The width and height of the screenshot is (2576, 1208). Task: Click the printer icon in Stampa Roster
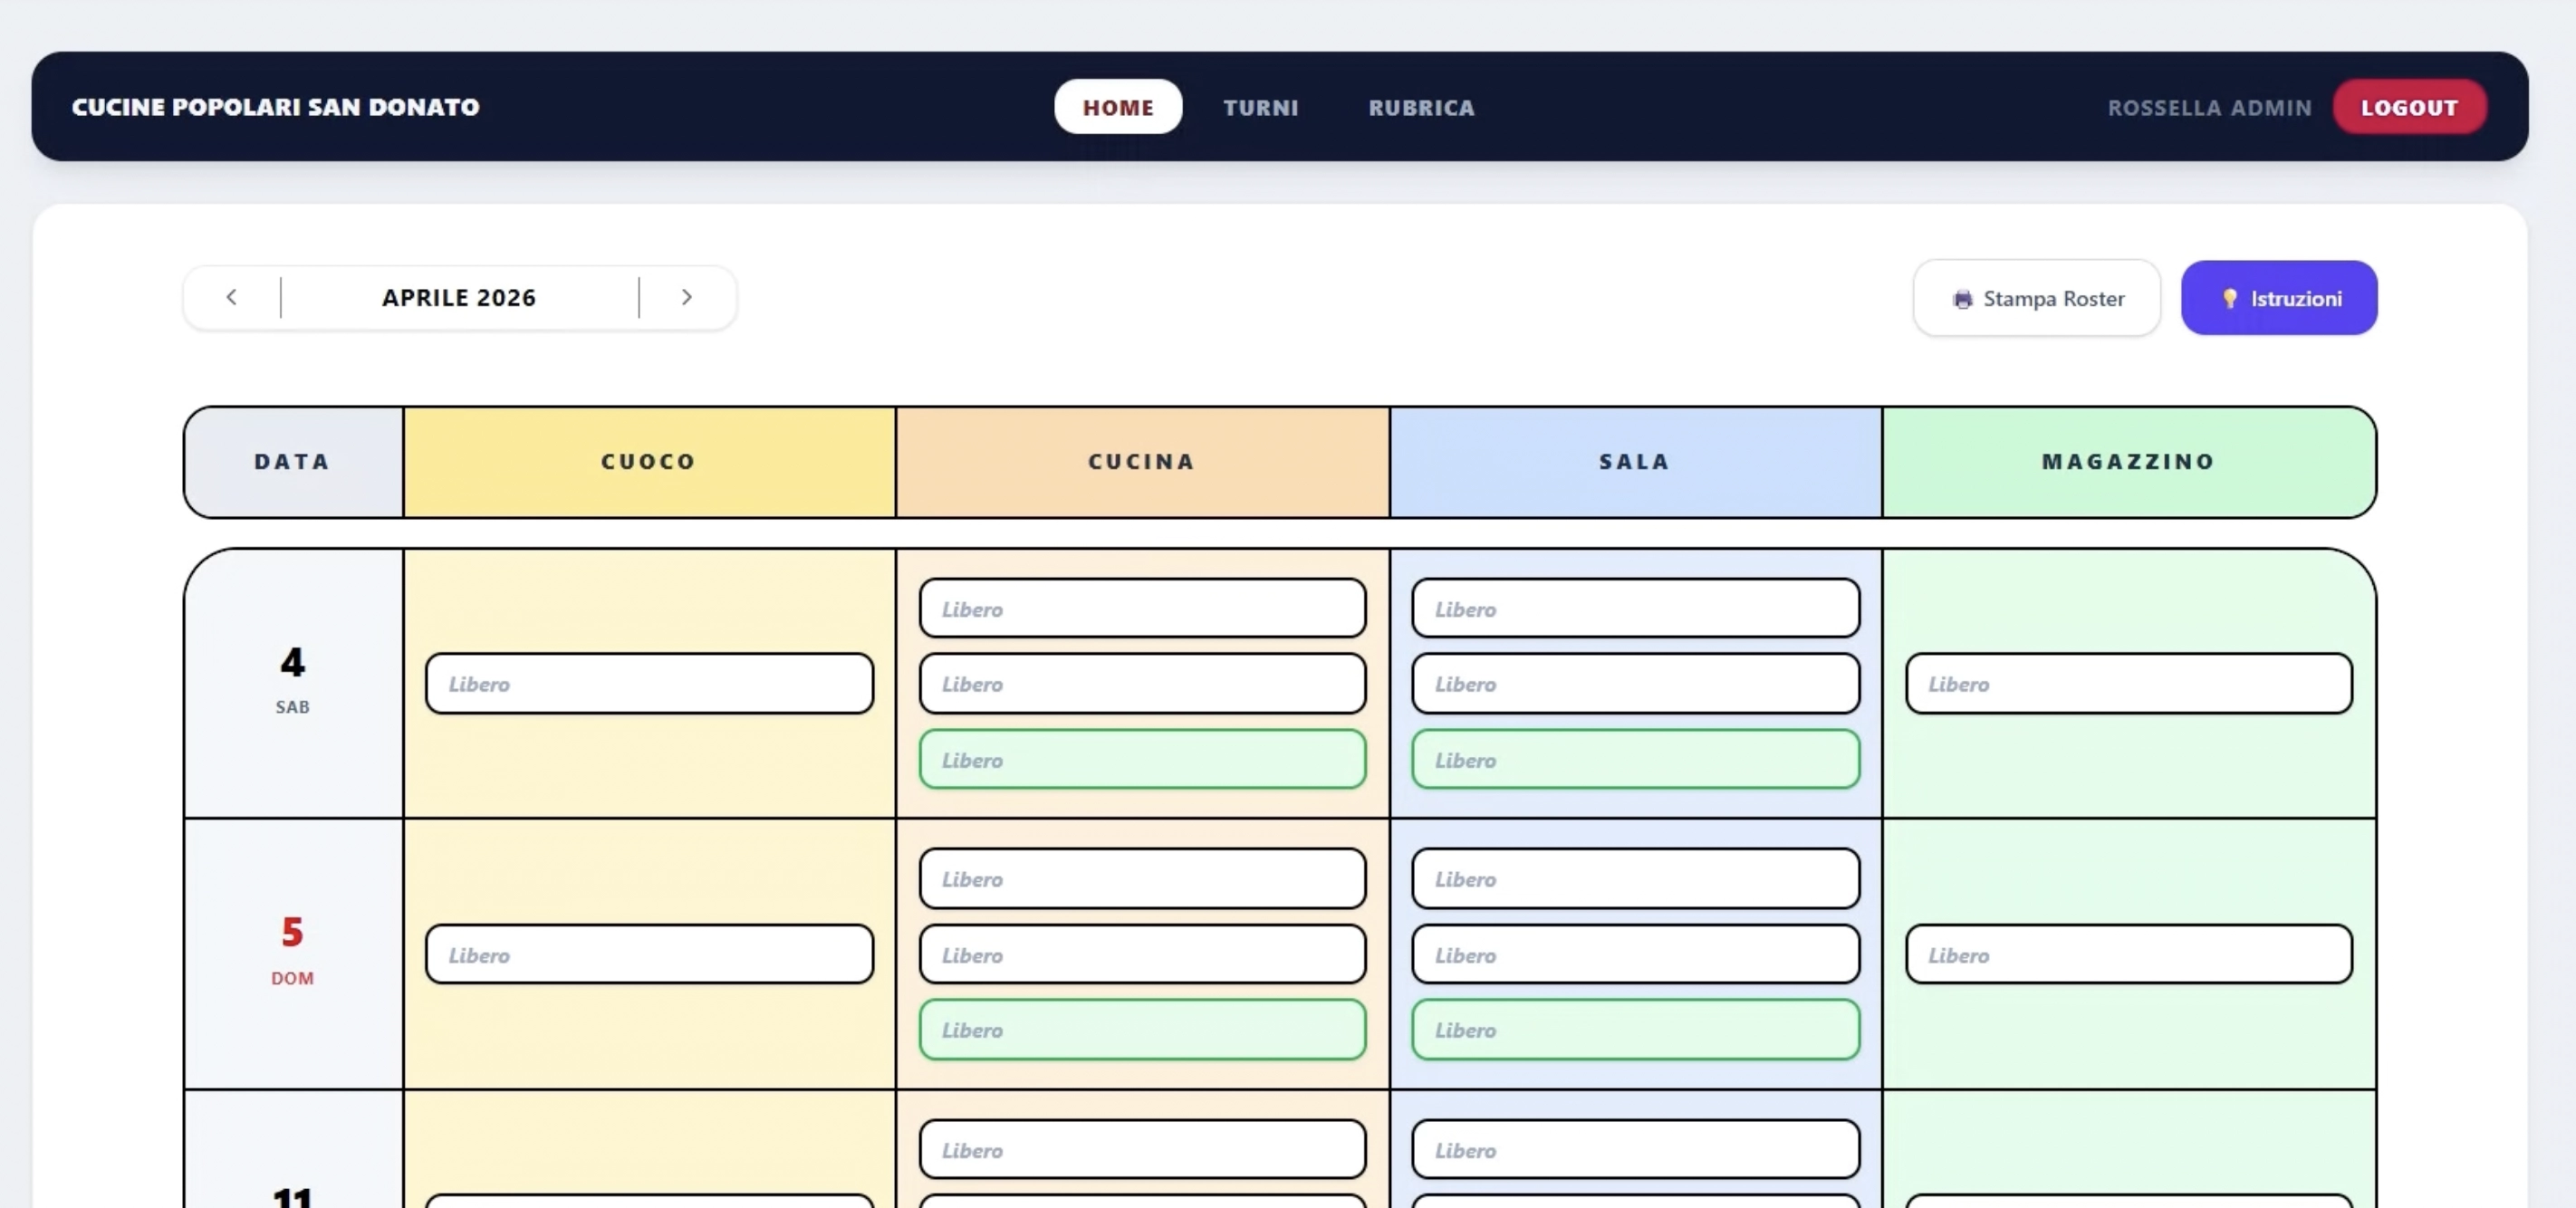coord(1962,299)
